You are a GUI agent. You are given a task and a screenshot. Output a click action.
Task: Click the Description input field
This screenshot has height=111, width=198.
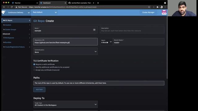pos(132,30)
